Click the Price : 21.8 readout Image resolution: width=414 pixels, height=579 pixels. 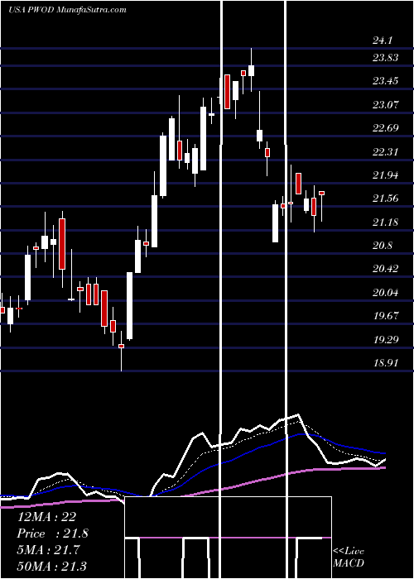pyautogui.click(x=52, y=534)
